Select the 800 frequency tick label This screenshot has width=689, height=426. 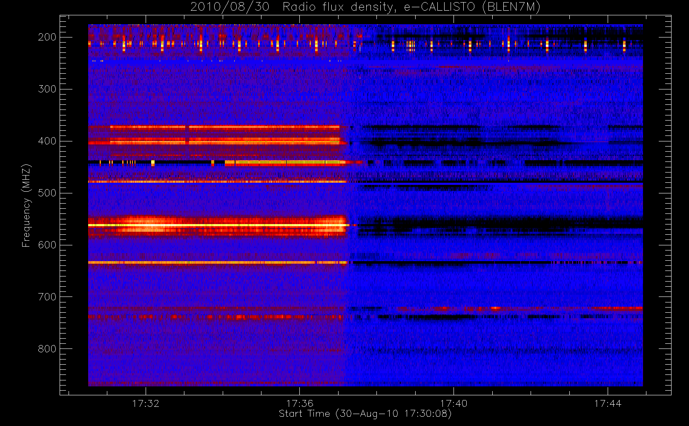47,349
